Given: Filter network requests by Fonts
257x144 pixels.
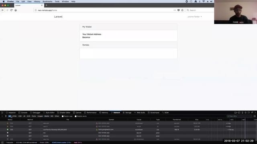Looking at the screenshot, I should pos(34,116).
